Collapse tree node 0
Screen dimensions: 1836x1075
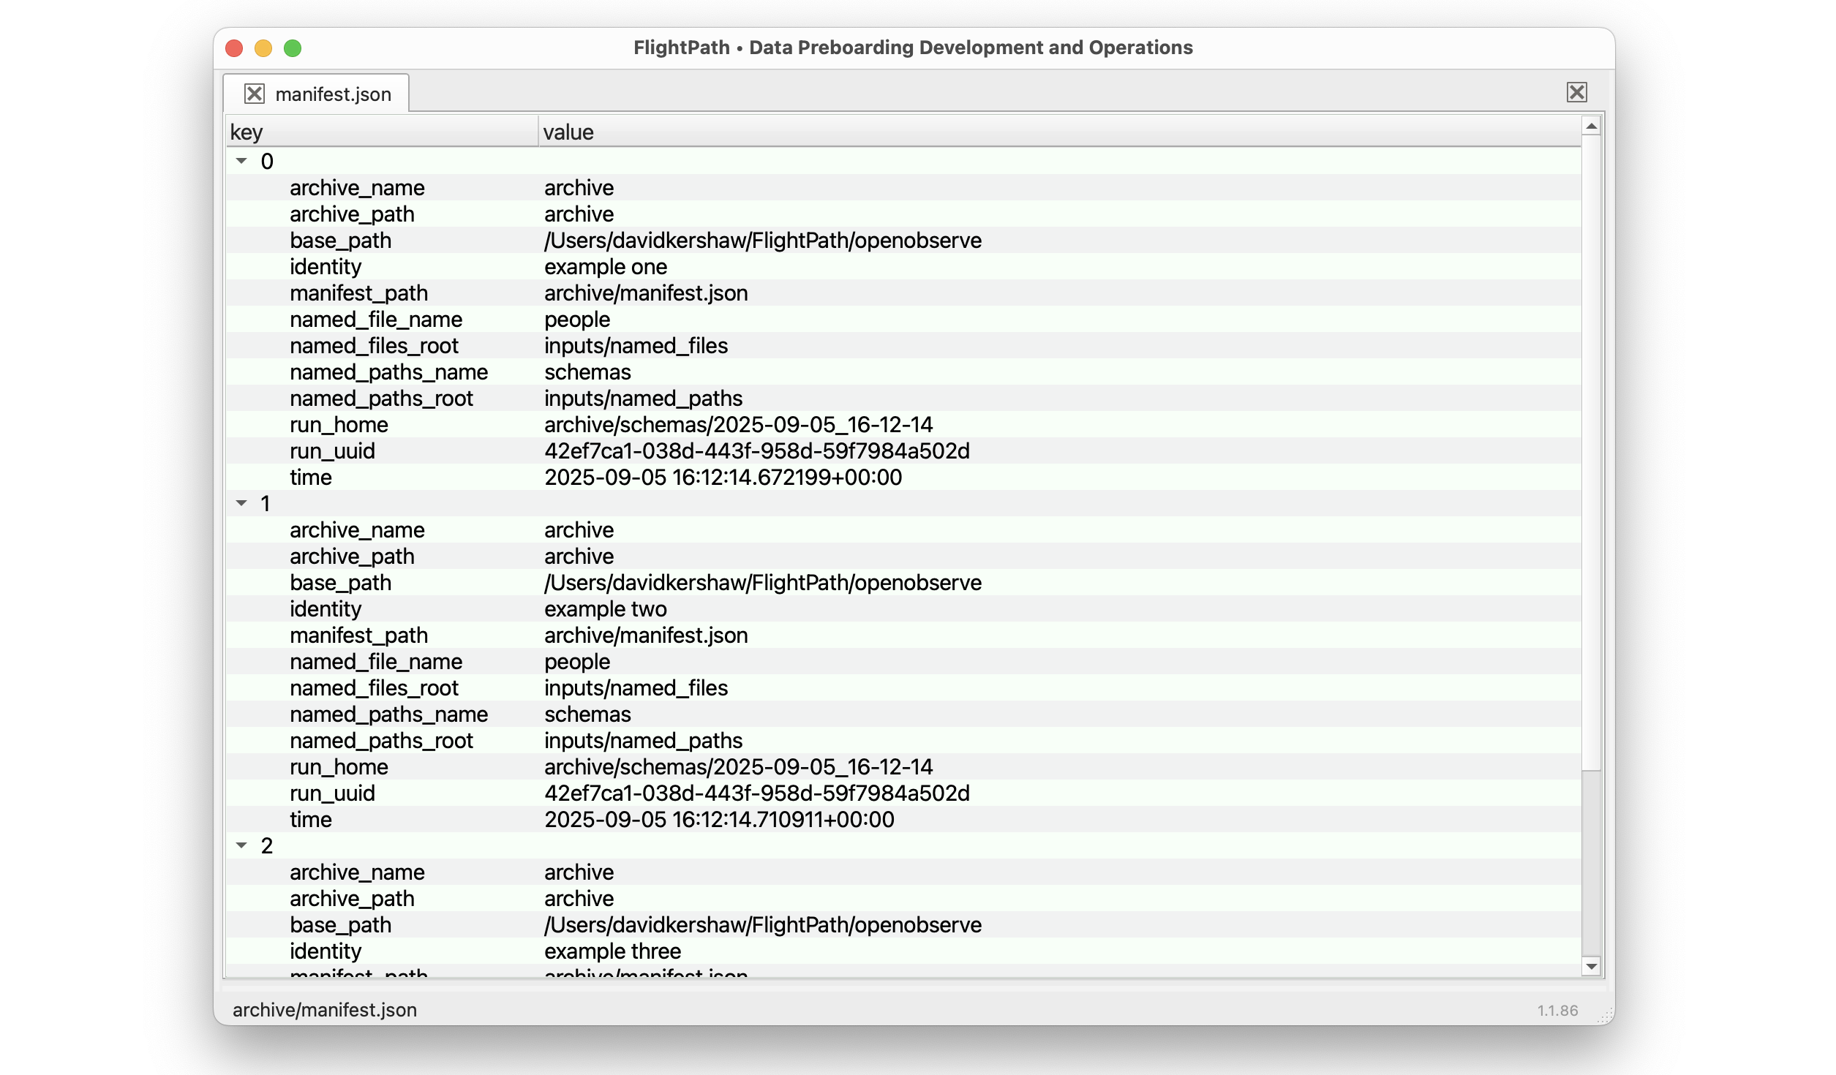coord(241,161)
